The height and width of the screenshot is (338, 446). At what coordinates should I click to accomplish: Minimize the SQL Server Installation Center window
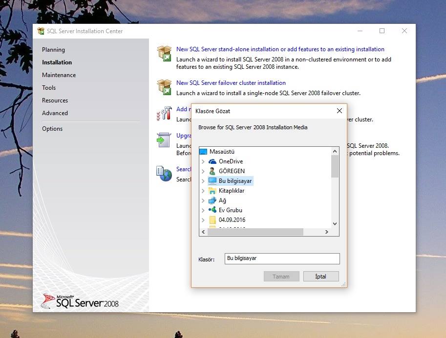click(360, 31)
